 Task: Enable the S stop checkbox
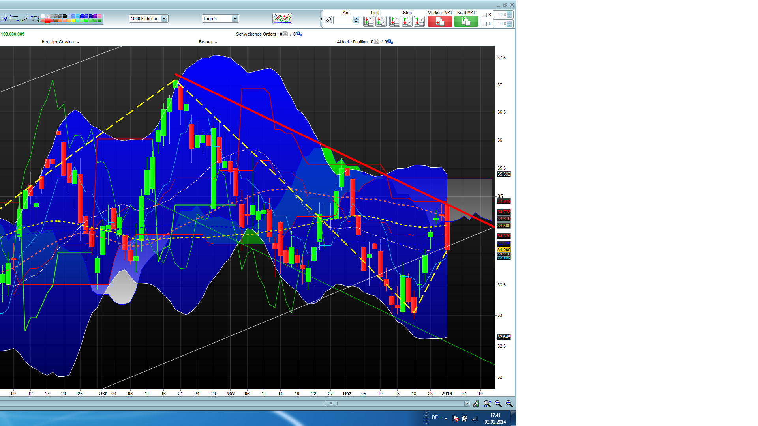pos(484,15)
